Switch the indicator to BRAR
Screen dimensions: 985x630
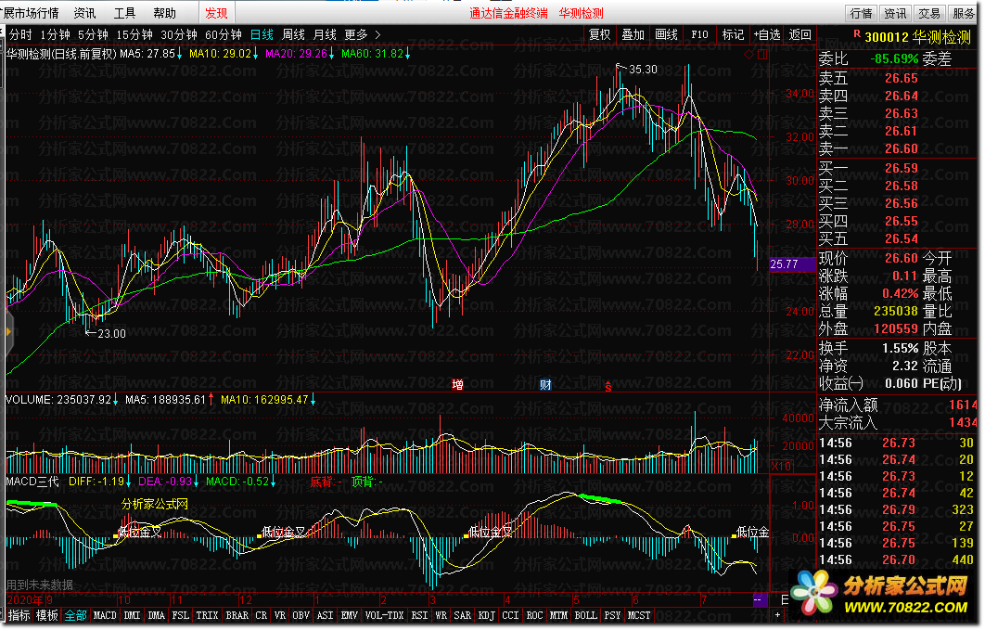coord(237,615)
